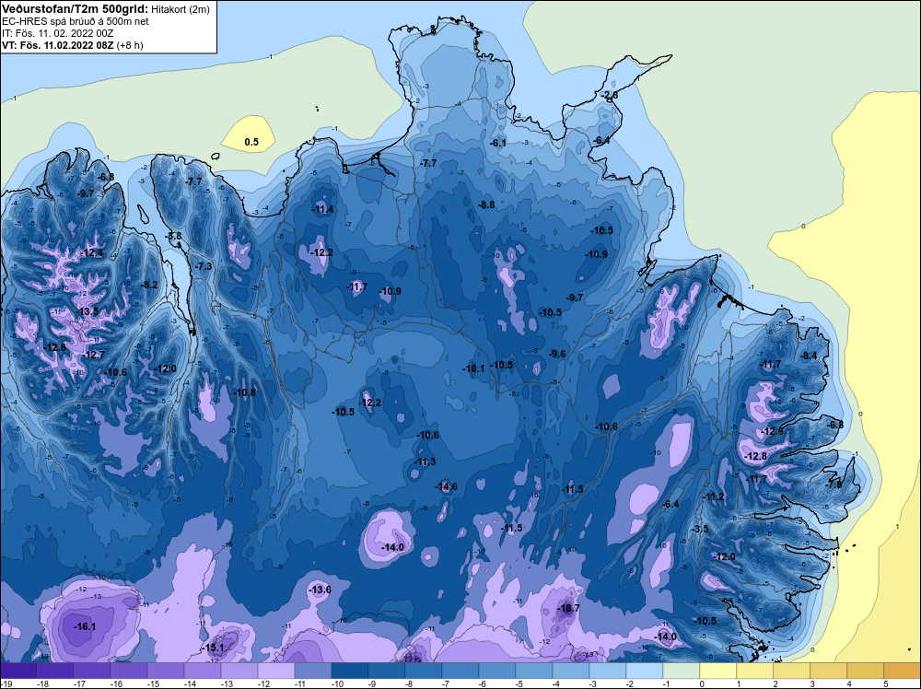This screenshot has width=921, height=689.
Task: Click the -11.3 temperature reading
Action: pyautogui.click(x=425, y=461)
